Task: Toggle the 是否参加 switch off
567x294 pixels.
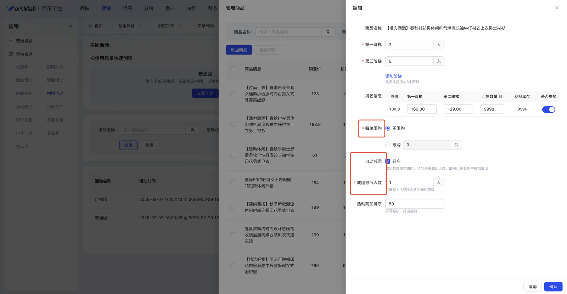Action: pyautogui.click(x=548, y=109)
